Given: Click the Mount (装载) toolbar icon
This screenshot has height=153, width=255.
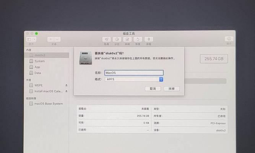Looking at the screenshot, I should click(149, 39).
